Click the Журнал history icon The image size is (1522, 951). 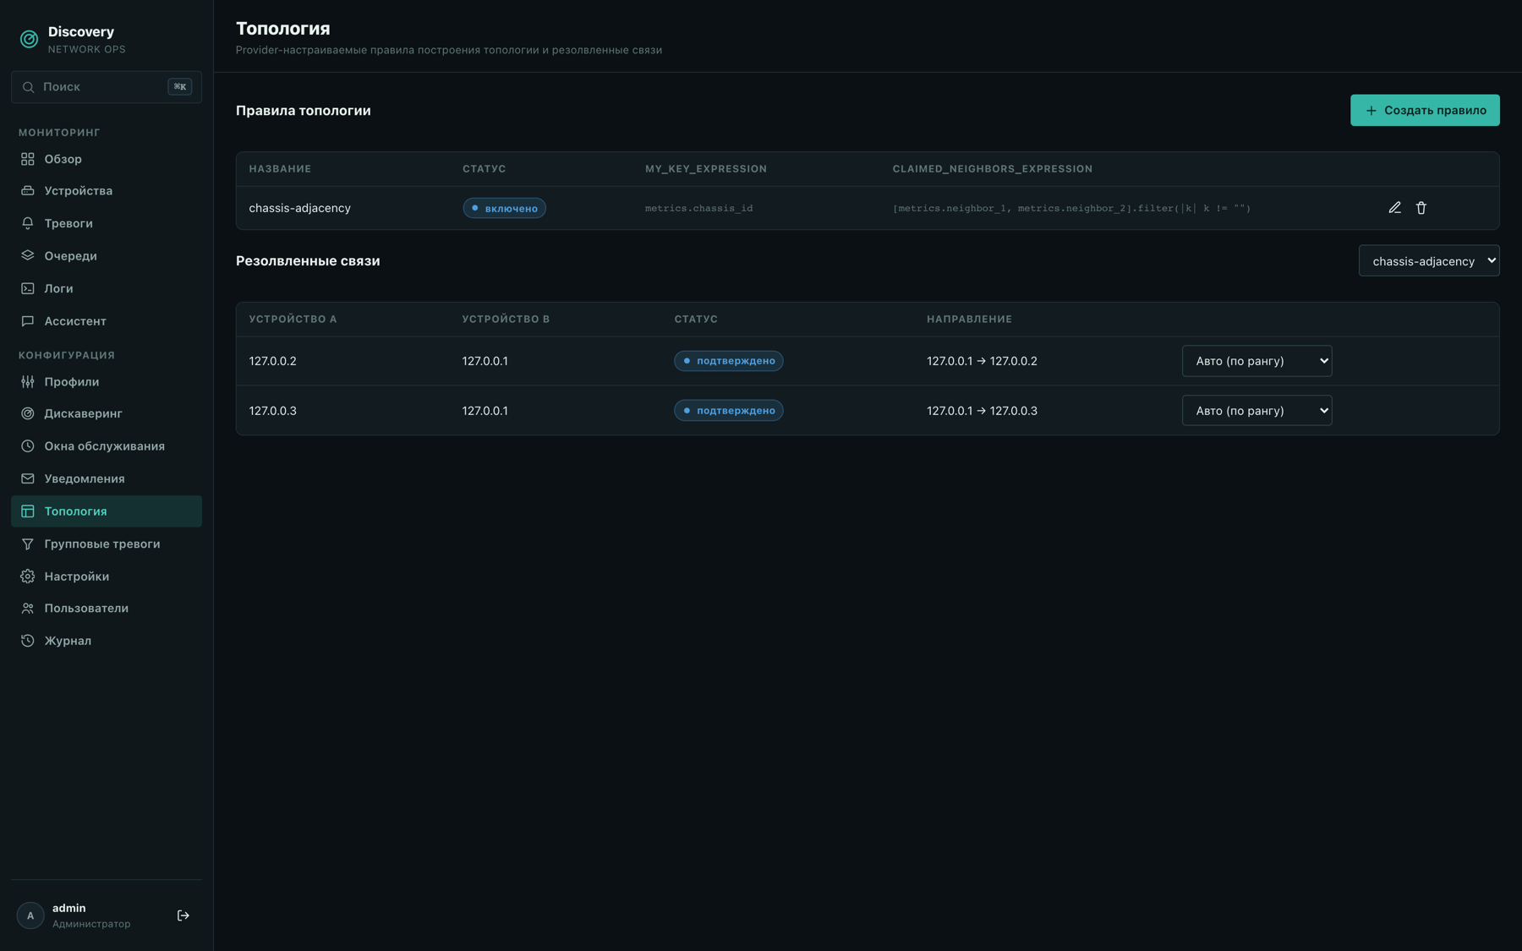28,641
